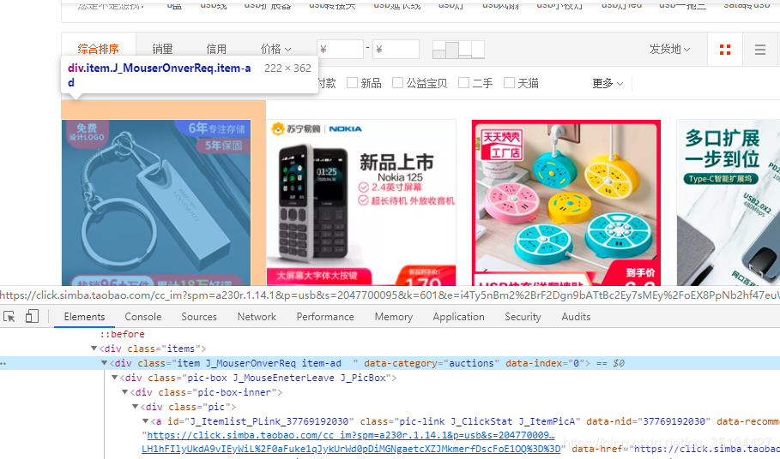Open the USB flash drive keychain product image
Screen dimensions: 780x459
click(156, 202)
